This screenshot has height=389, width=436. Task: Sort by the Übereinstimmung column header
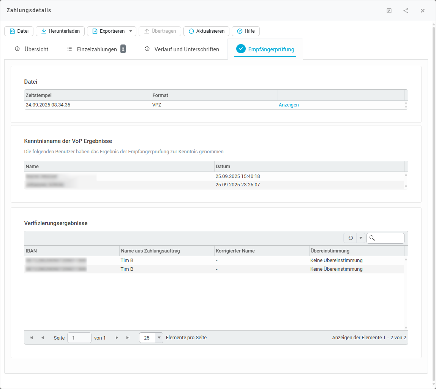point(330,251)
